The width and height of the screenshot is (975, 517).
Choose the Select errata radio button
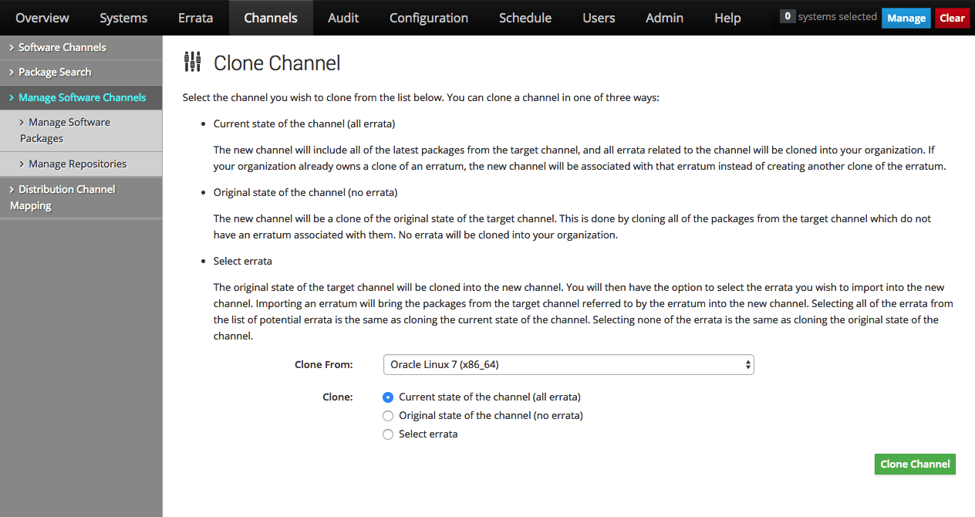point(388,434)
